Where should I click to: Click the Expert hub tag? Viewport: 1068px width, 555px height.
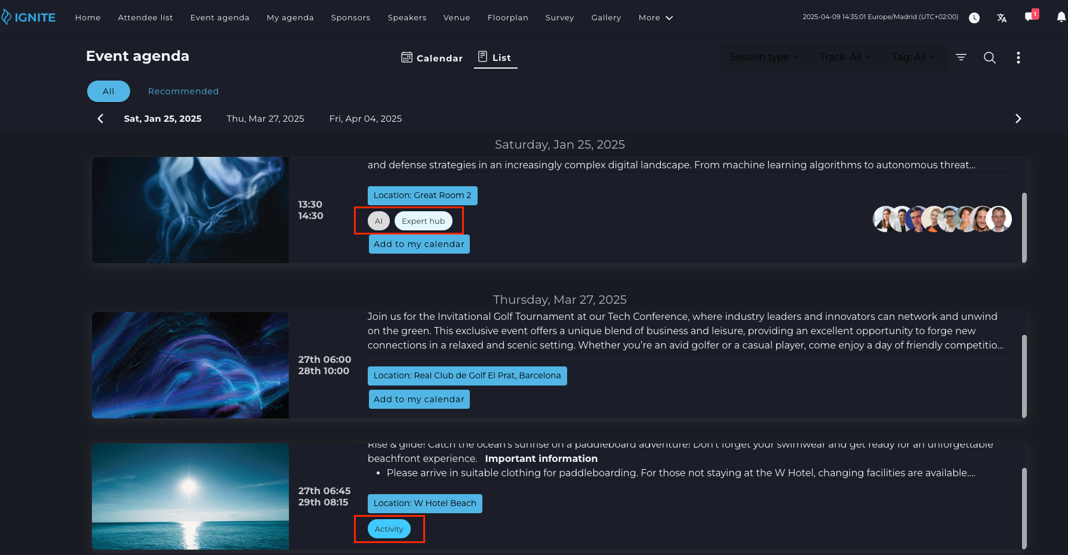point(423,221)
